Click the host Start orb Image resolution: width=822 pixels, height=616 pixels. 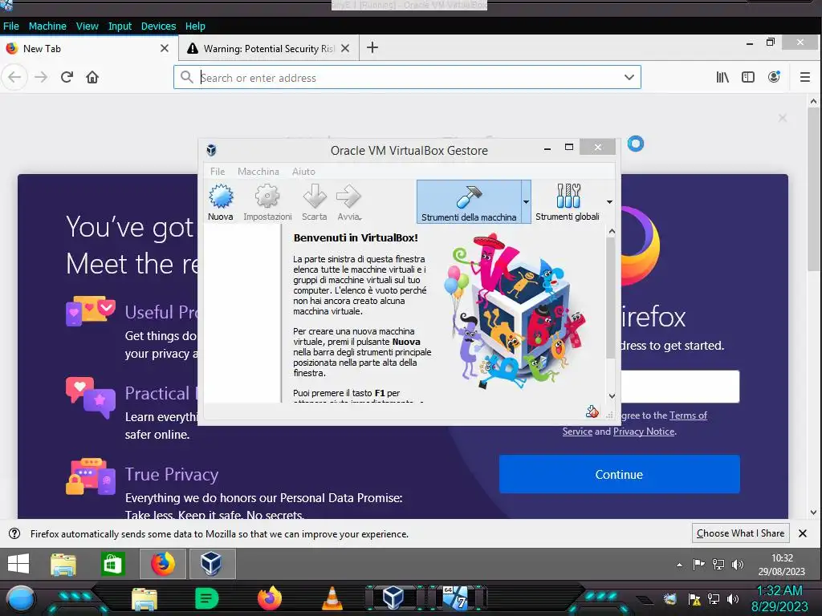pos(21,599)
